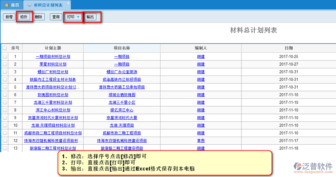Click the 新增 button

9,17
